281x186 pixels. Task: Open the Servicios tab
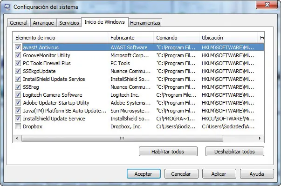point(69,23)
